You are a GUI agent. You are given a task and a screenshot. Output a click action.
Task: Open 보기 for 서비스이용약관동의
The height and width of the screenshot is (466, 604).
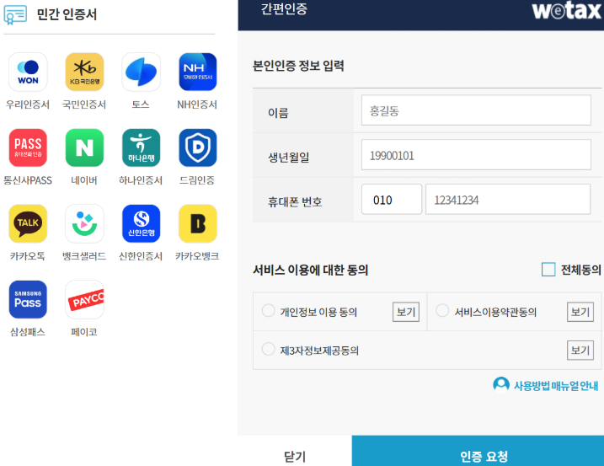point(580,312)
